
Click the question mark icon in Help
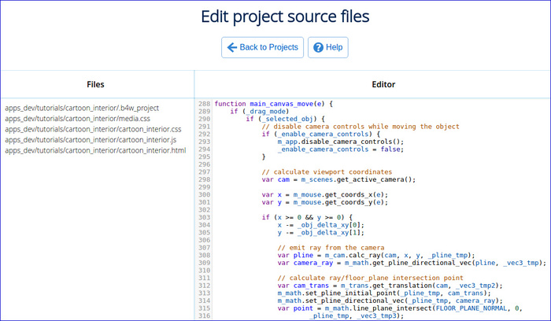point(318,47)
